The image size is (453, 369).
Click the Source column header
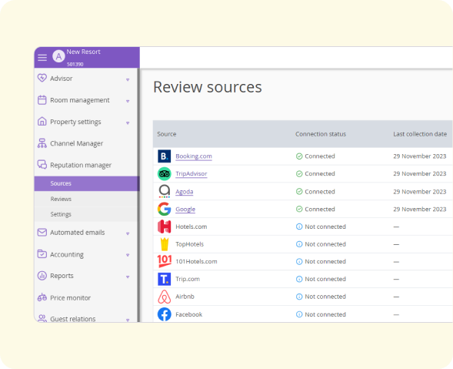[x=167, y=134]
